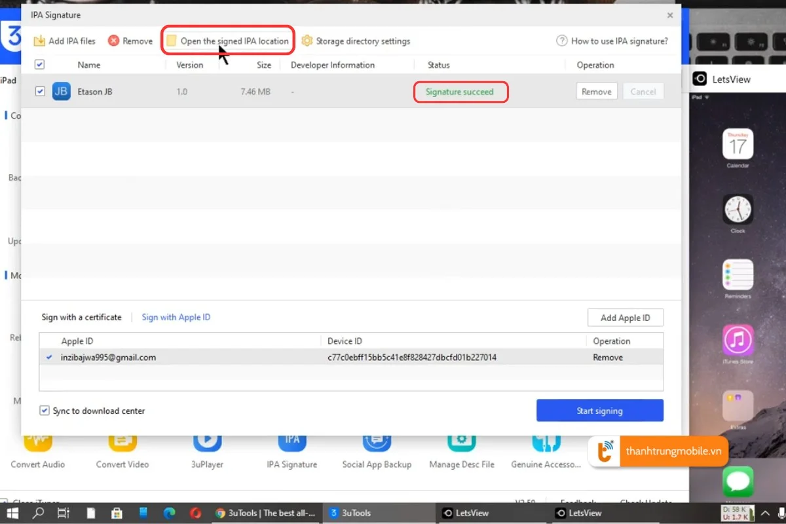
Task: Click the Add Apple ID button
Action: point(625,318)
